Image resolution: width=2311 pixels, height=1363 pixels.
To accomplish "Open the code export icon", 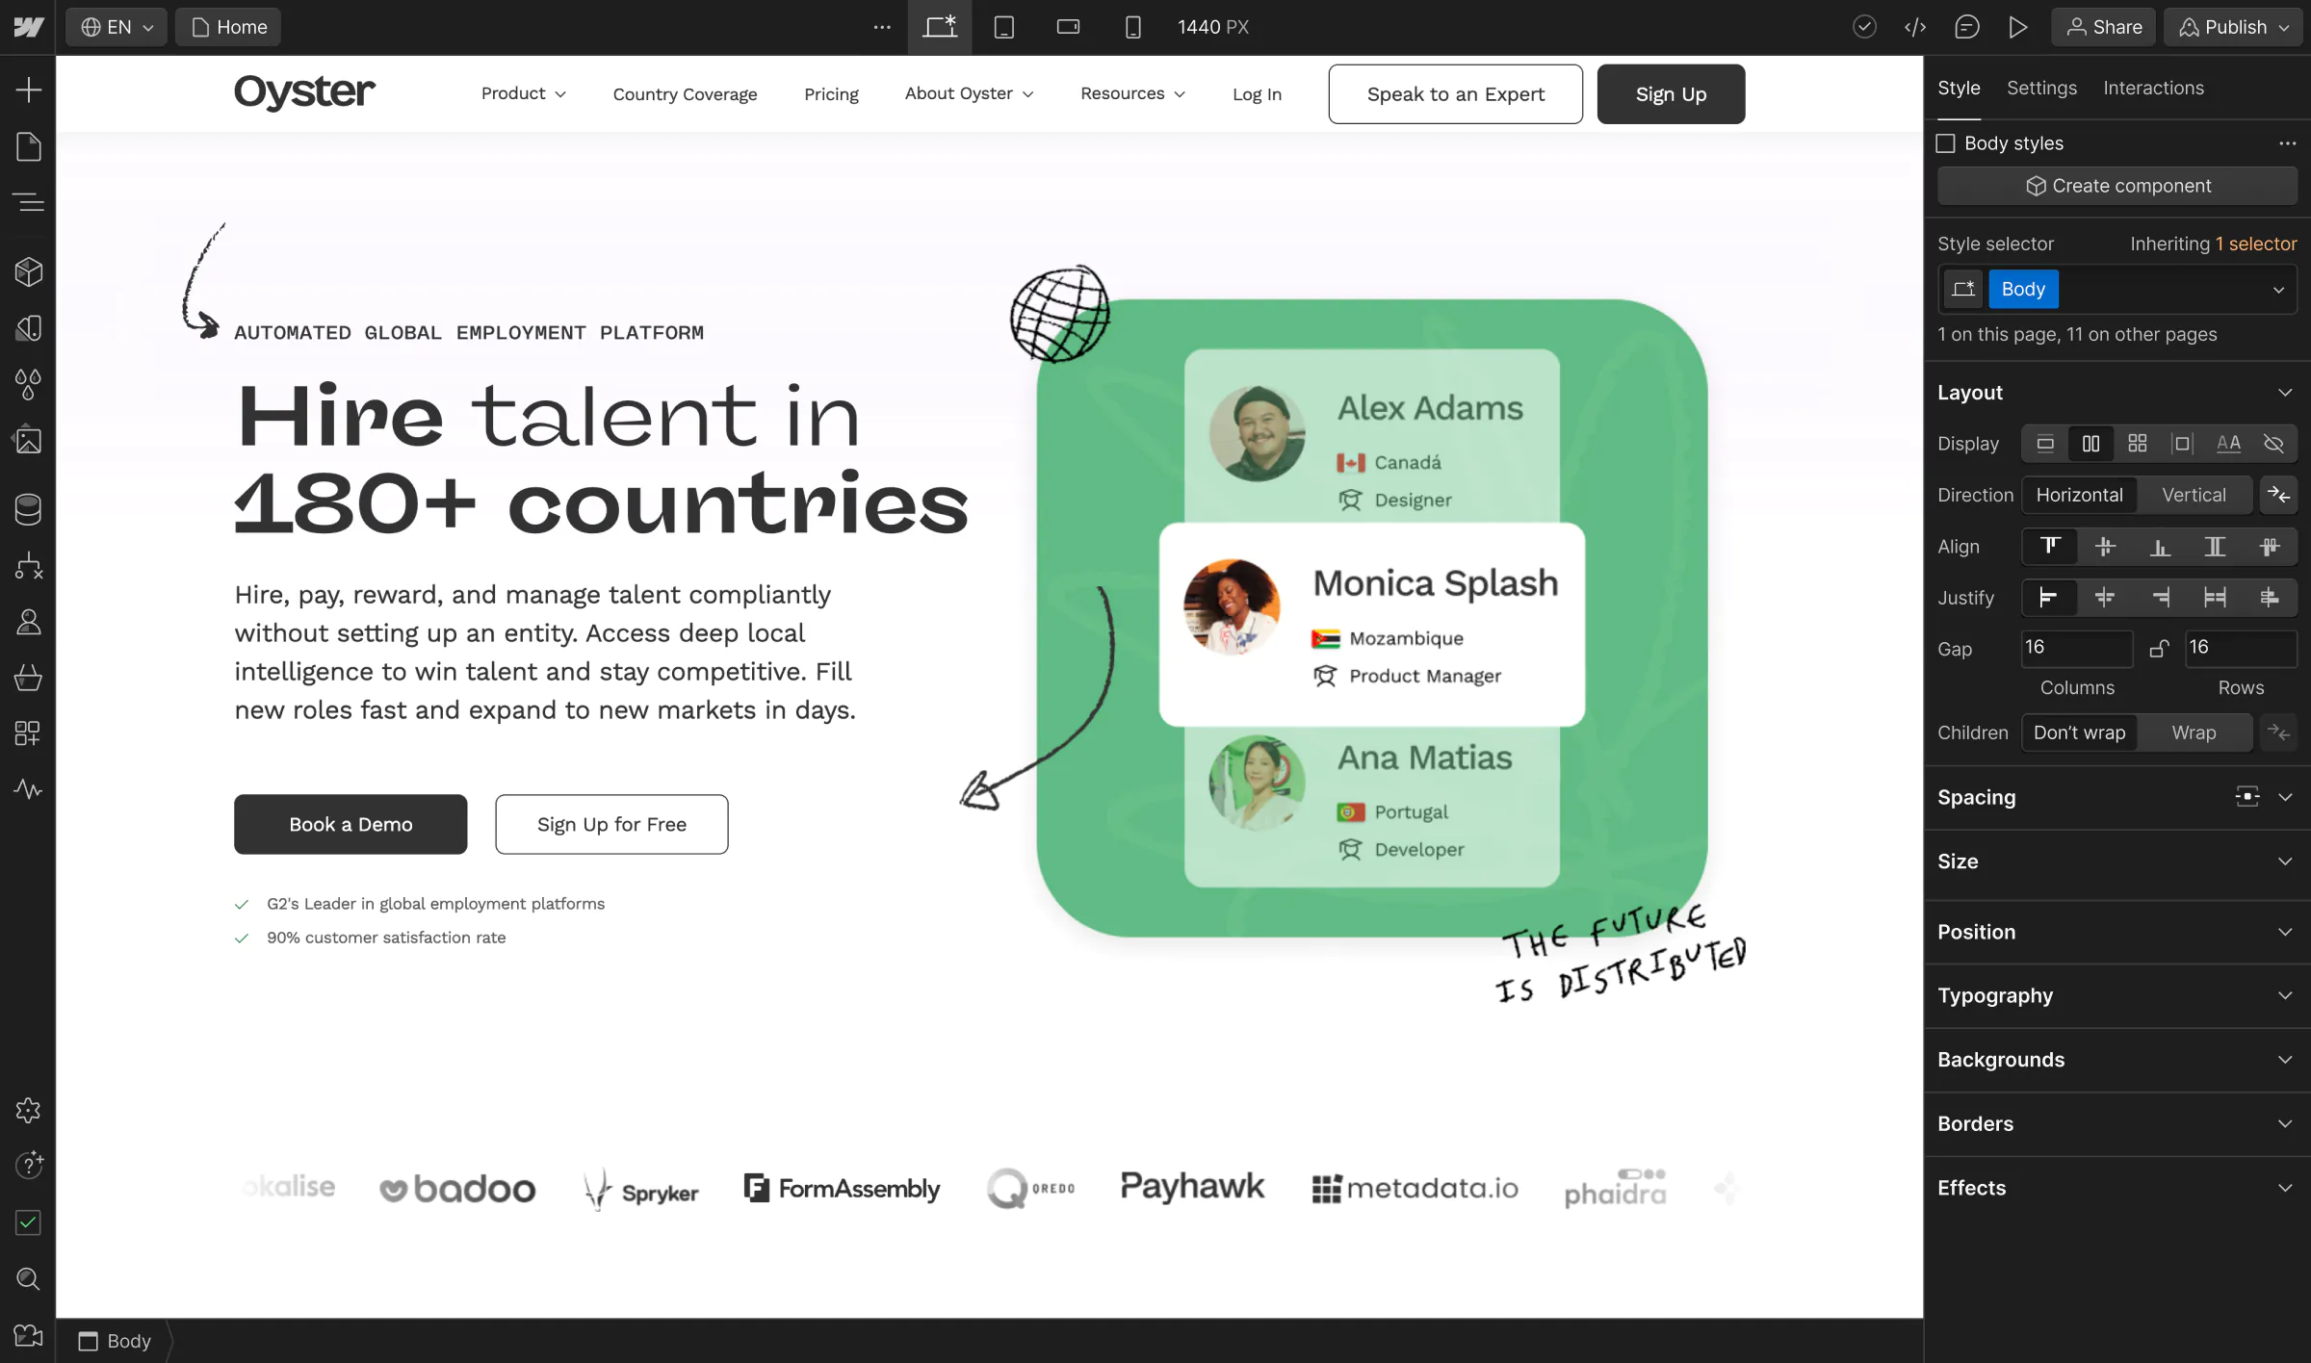I will [1915, 27].
